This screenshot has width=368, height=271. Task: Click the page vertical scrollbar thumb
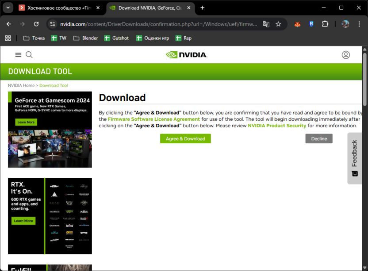365,79
